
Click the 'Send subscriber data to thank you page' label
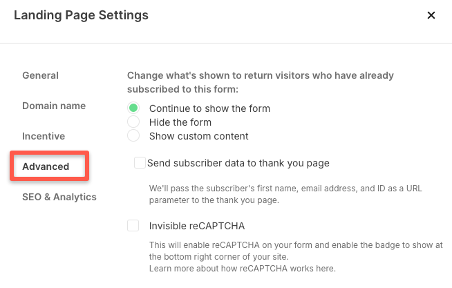[x=239, y=163]
